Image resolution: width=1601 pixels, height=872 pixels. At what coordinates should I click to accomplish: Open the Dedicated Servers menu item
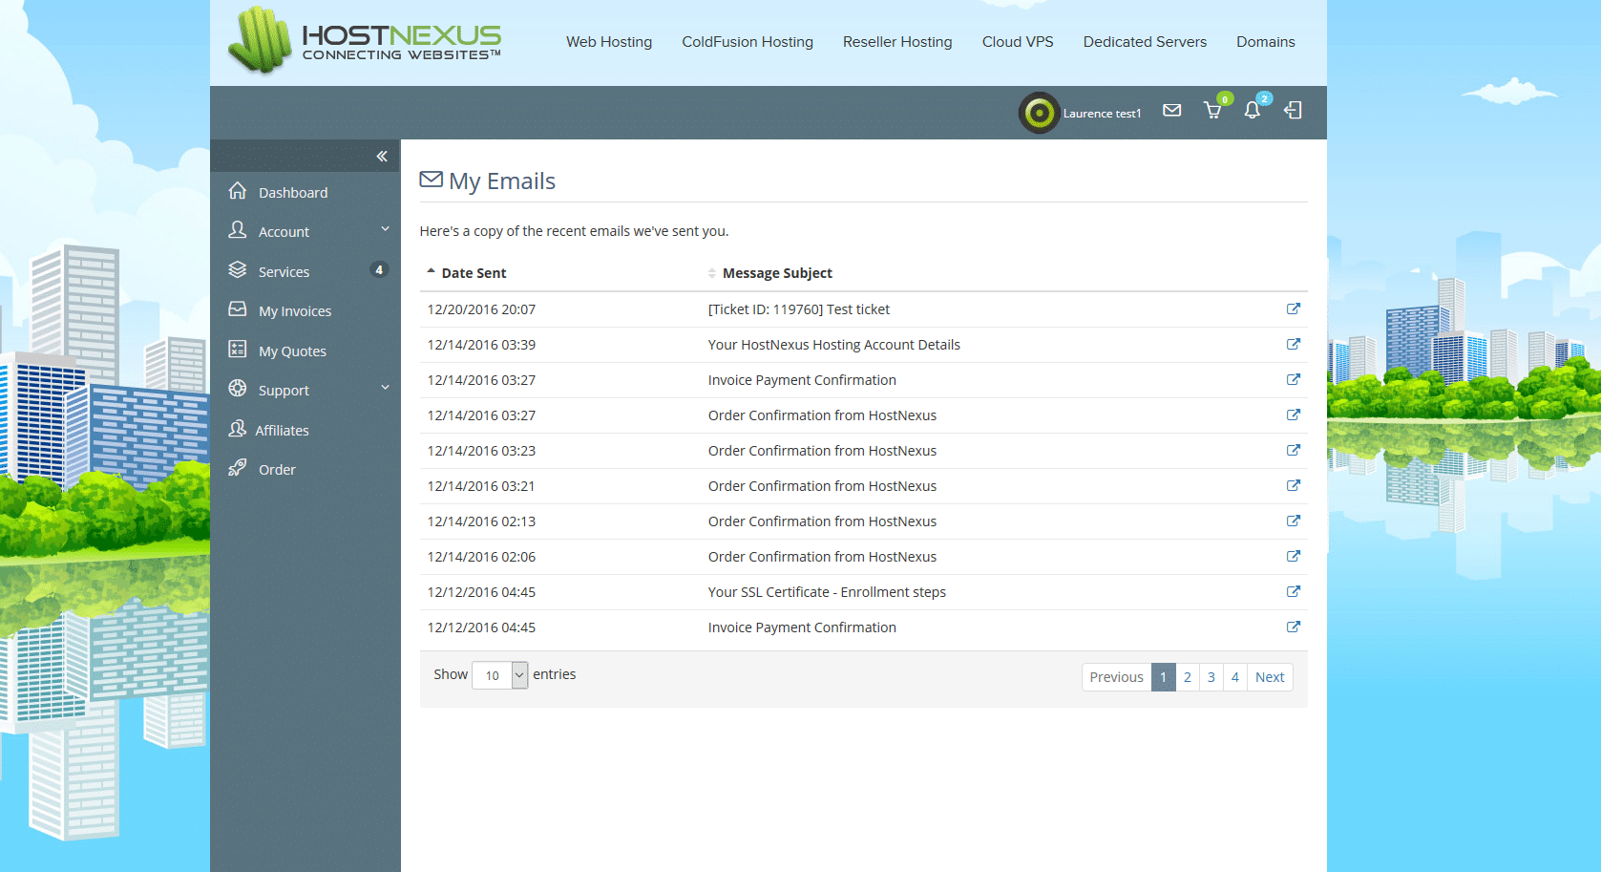(x=1144, y=42)
